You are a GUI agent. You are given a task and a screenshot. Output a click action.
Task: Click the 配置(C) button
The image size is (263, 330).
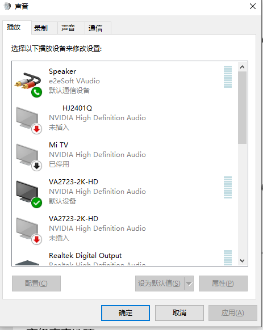[x=36, y=284]
